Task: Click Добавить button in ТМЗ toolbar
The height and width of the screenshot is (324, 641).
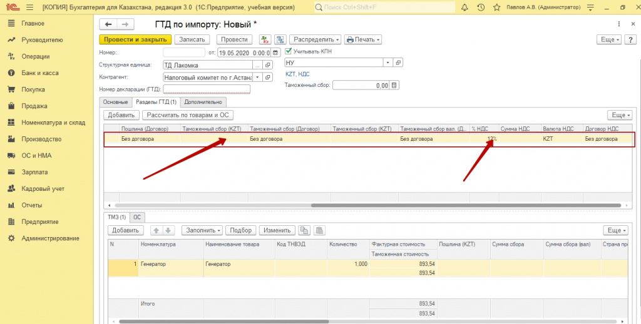Action: (x=126, y=230)
